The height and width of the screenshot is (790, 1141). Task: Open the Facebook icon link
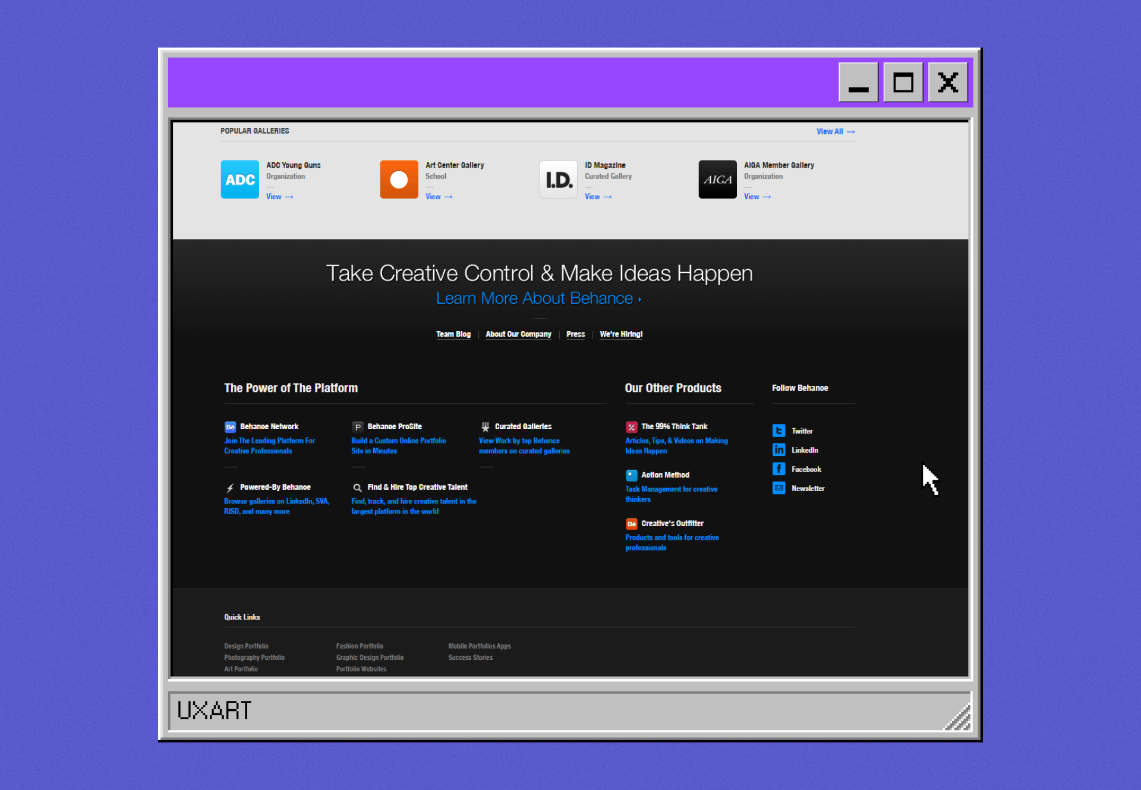(x=778, y=469)
